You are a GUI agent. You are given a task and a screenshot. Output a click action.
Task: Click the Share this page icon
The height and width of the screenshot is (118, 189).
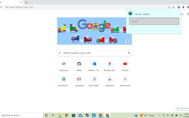click(169, 7)
